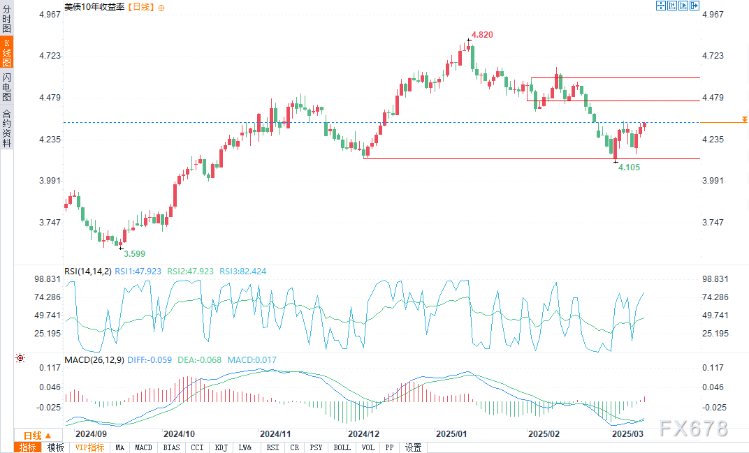Open the 闪电图 side tab
Screen dimensions: 749x453
6,86
